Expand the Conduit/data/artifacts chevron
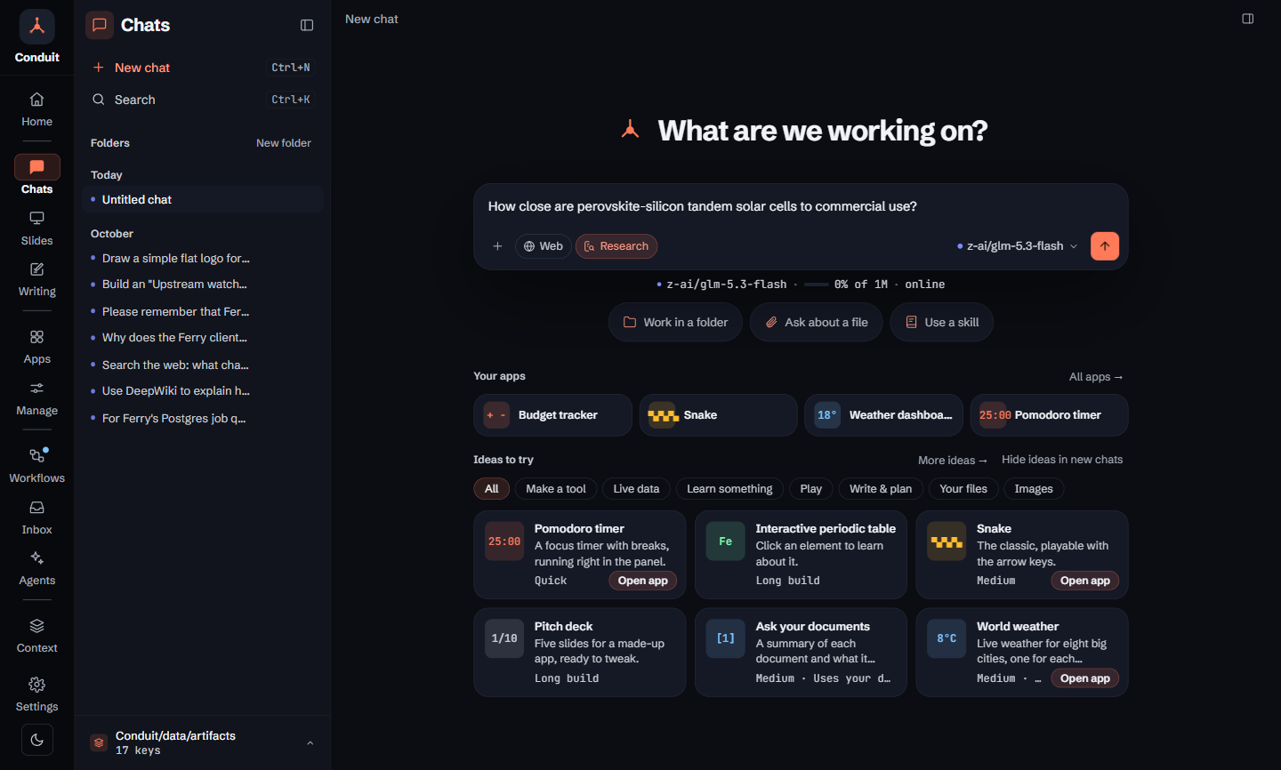 coord(310,743)
